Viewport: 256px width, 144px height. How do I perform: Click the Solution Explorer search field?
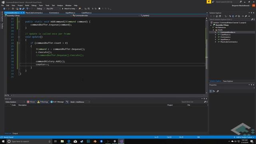(230, 20)
